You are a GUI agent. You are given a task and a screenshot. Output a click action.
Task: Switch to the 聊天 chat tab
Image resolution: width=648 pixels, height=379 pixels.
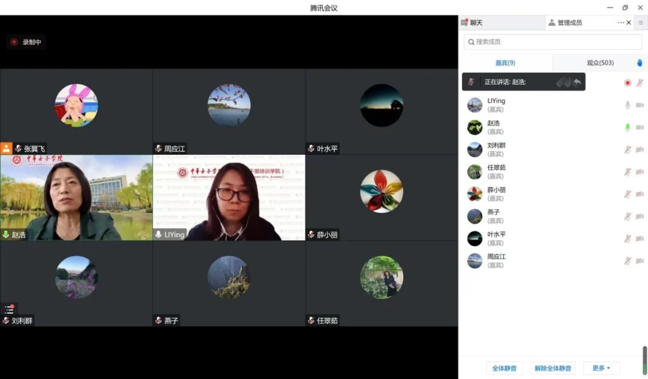pos(472,23)
